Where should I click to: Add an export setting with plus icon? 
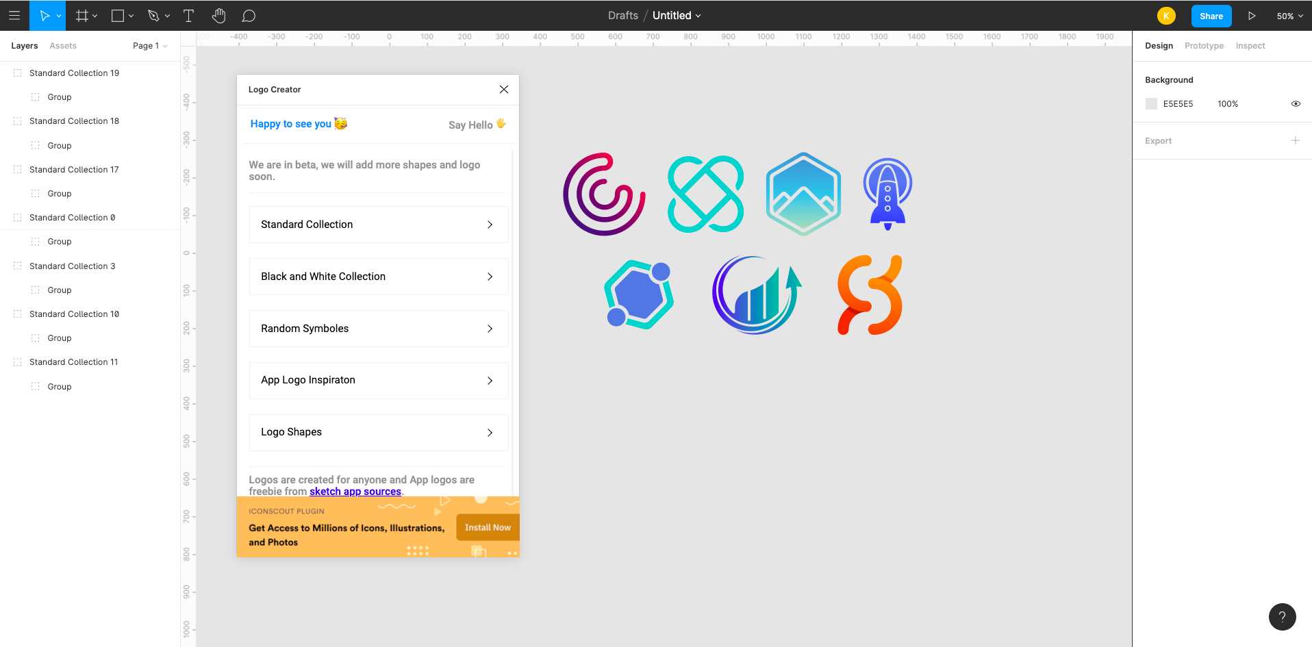(x=1295, y=140)
